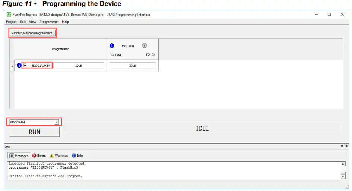Click 'Created FlashPro Express Job Project.' log line
The height and width of the screenshot is (191, 352).
point(45,176)
